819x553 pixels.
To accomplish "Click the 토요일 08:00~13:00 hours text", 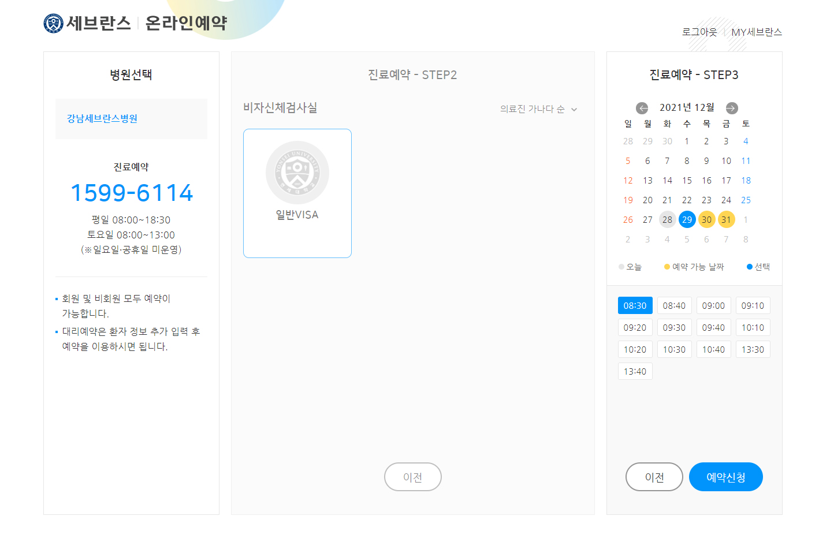I will click(x=131, y=235).
